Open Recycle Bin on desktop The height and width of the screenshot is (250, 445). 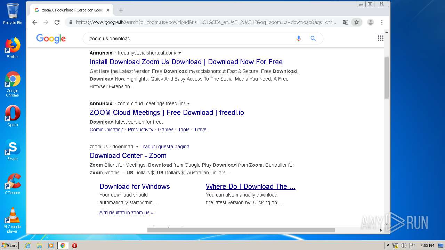pos(13,14)
